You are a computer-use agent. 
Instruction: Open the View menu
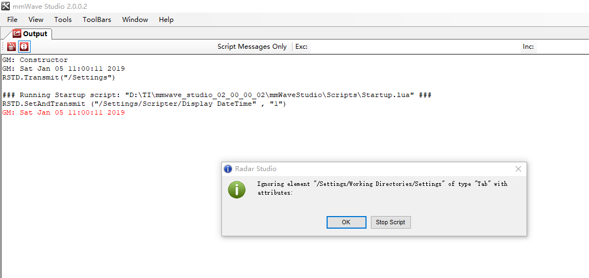[36, 20]
